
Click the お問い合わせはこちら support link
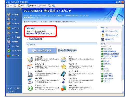[x=112, y=35]
